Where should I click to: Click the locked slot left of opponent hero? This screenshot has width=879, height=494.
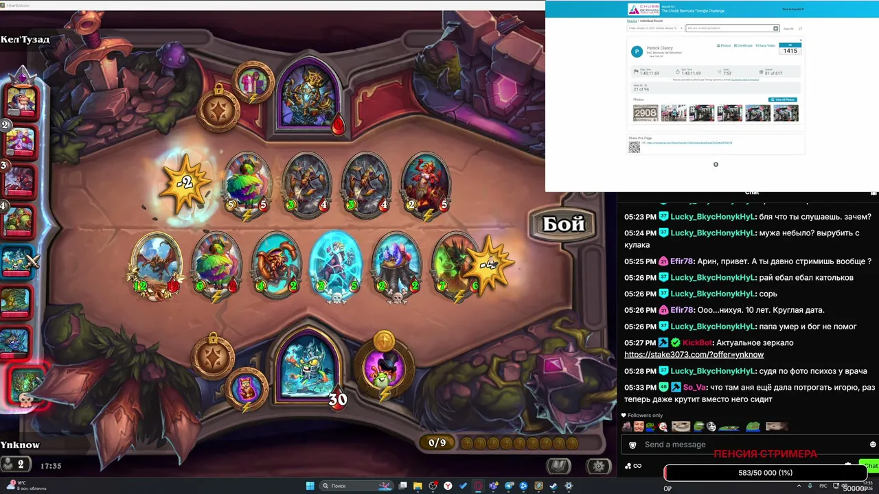pyautogui.click(x=219, y=108)
